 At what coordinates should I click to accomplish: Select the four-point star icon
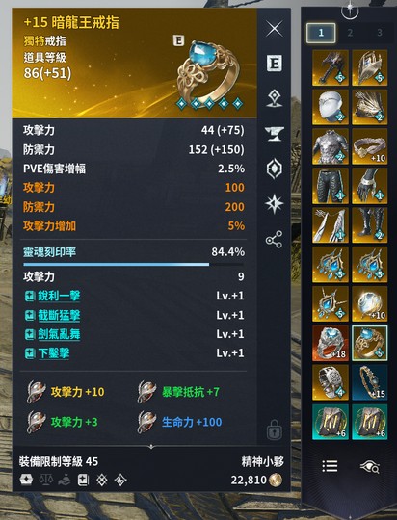click(x=275, y=203)
